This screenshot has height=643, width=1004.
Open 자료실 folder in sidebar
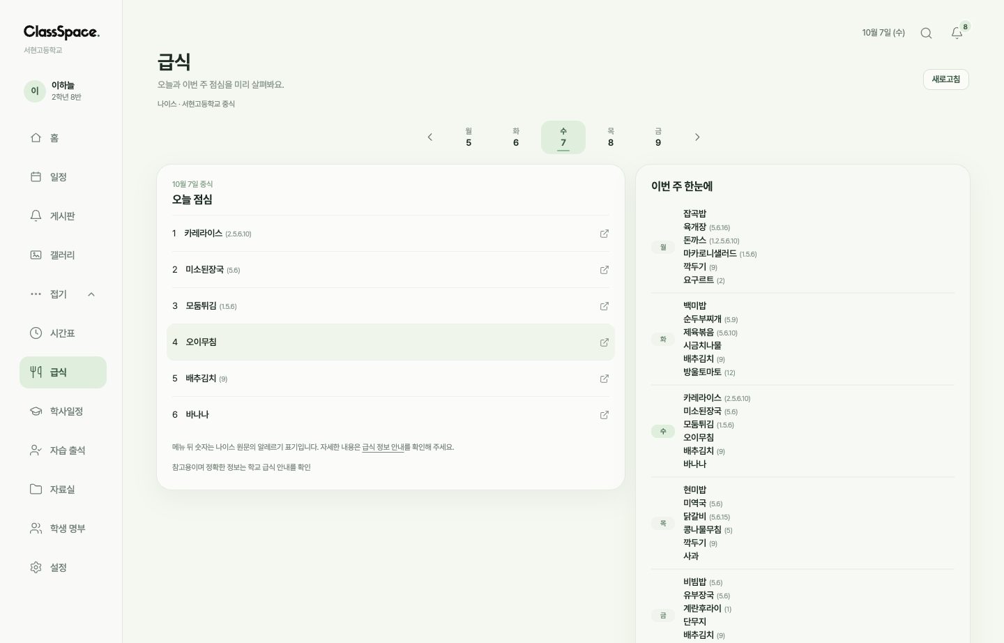tap(63, 490)
